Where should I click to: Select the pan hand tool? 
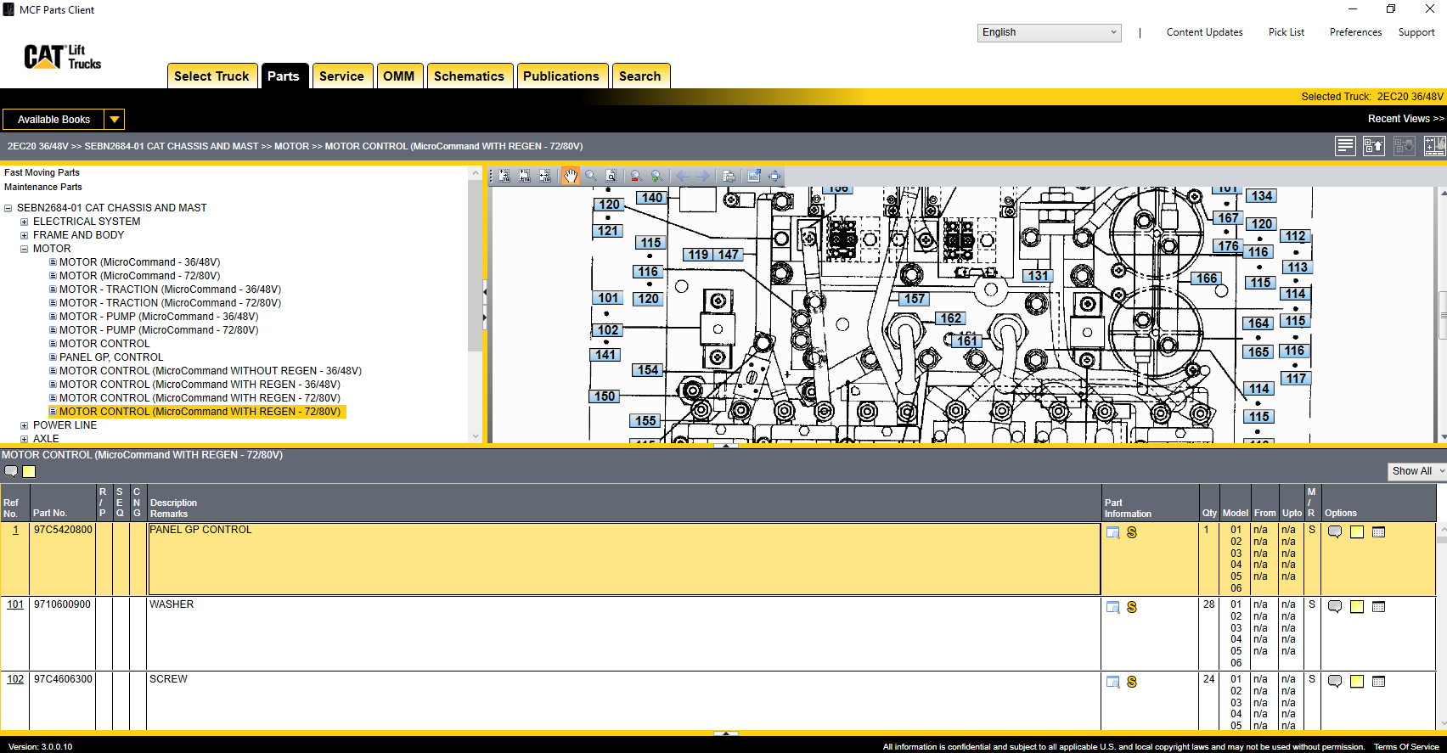pyautogui.click(x=570, y=176)
